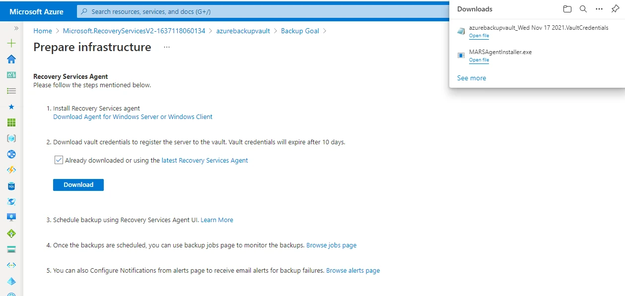Open the Dashboard icon in the sidebar
The image size is (625, 296).
tap(11, 75)
